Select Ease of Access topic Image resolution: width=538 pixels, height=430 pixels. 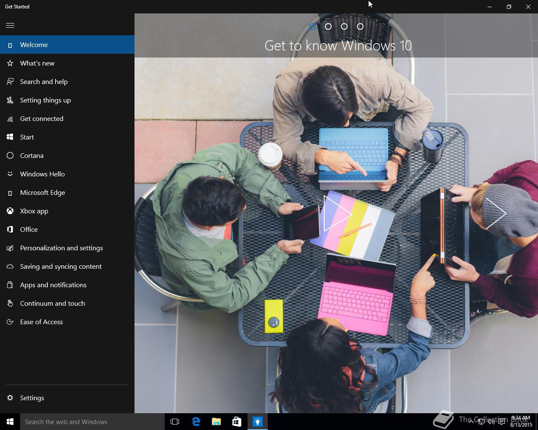(x=67, y=322)
